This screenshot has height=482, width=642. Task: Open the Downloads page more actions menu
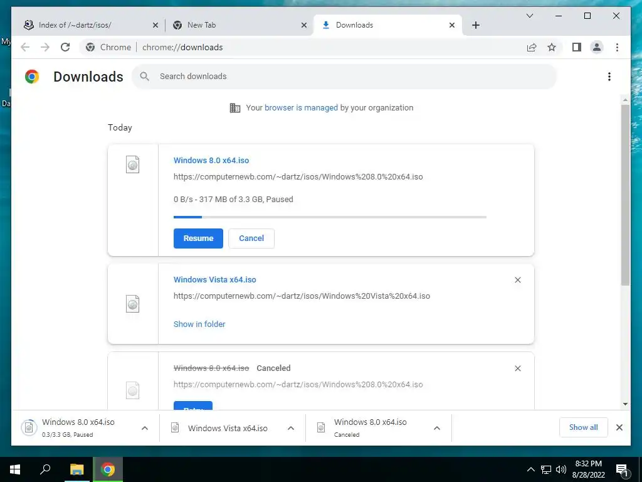(x=609, y=77)
